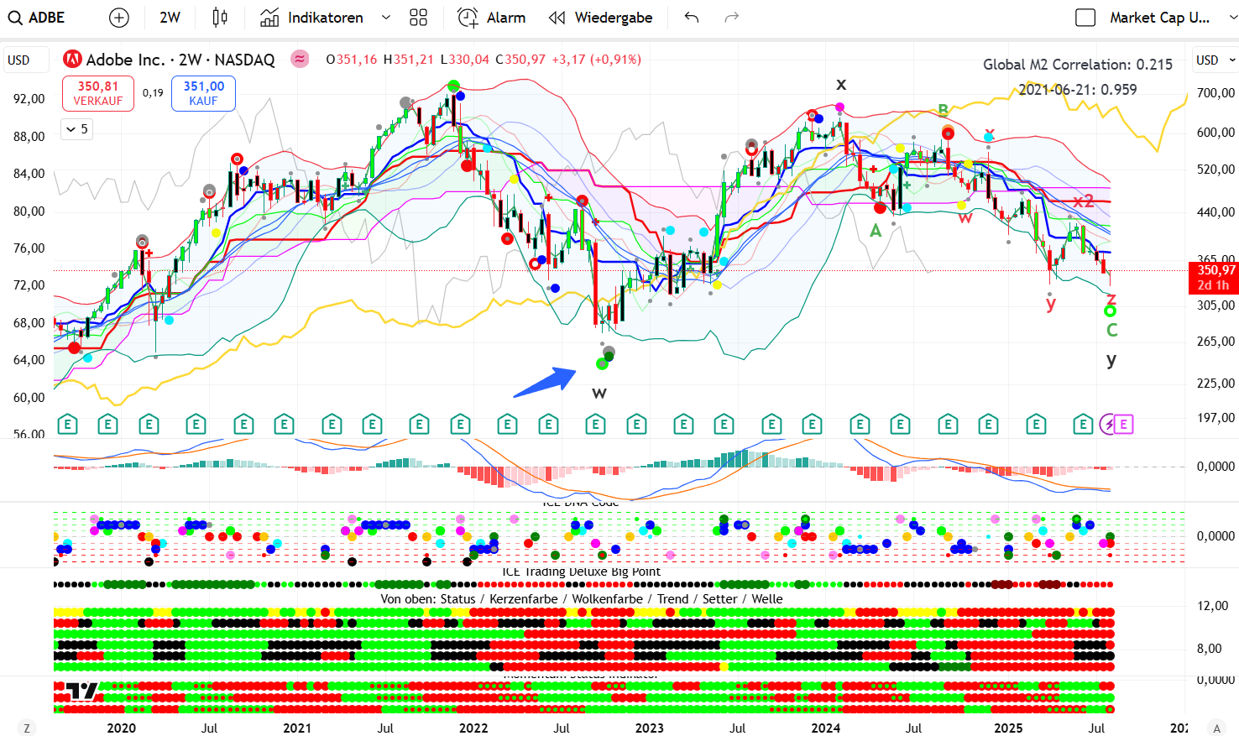Click the plus icon to compare symbols

119,18
